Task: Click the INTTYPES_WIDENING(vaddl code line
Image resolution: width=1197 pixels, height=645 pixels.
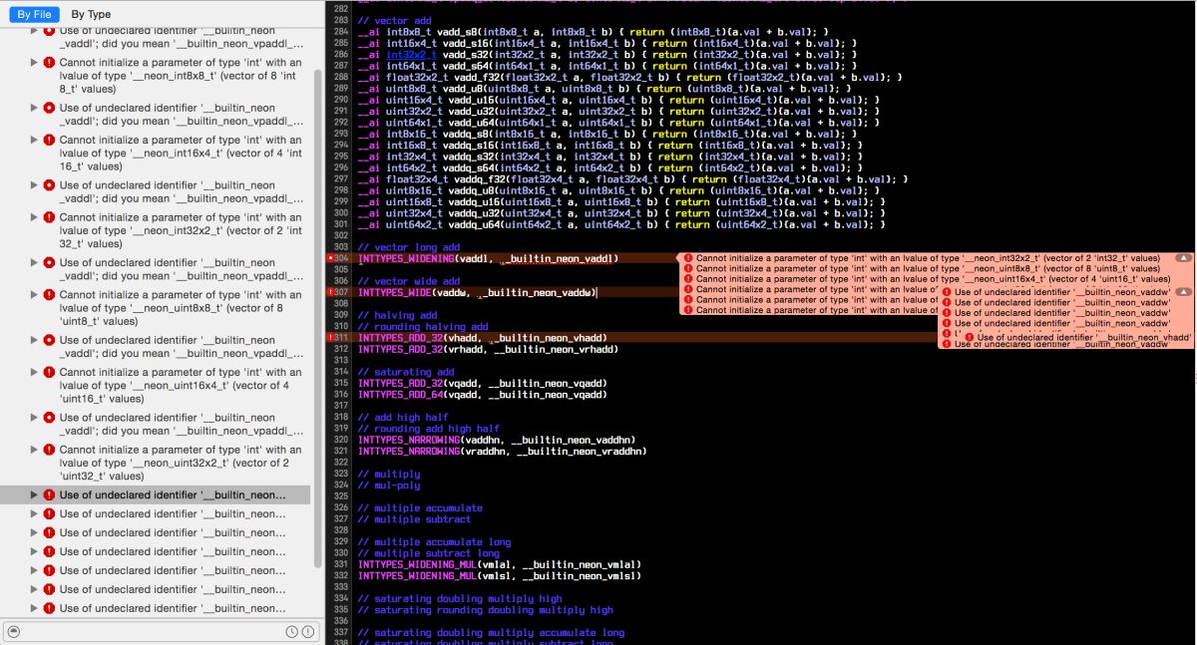Action: pyautogui.click(x=489, y=258)
